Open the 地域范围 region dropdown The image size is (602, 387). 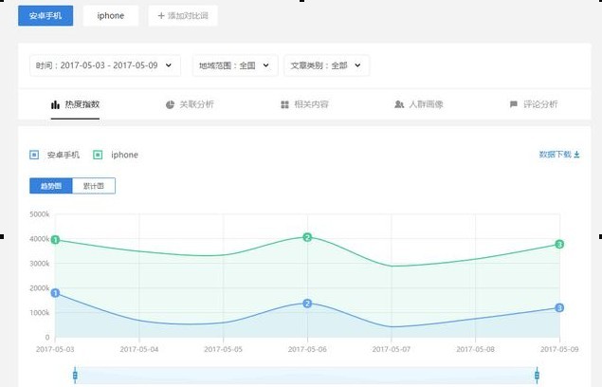235,65
